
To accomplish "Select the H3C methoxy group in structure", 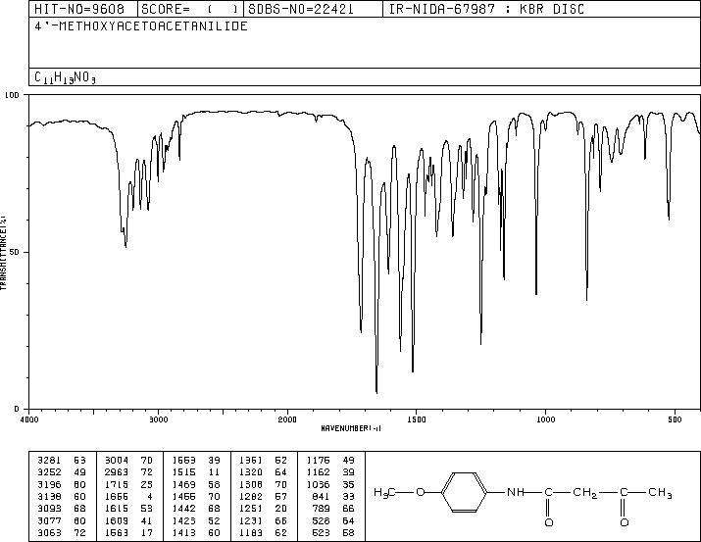I will point(384,493).
